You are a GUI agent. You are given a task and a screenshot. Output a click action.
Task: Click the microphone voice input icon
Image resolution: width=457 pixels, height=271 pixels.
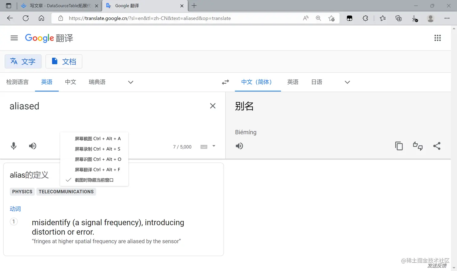click(x=14, y=146)
